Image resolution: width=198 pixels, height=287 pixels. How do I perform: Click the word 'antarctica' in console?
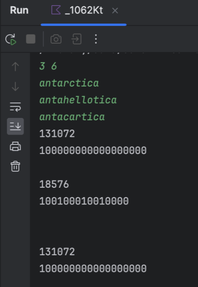tap(69, 83)
